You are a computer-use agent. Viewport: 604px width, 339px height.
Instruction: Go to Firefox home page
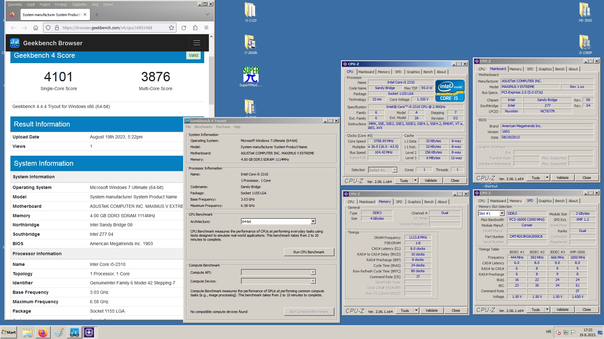pos(36,28)
